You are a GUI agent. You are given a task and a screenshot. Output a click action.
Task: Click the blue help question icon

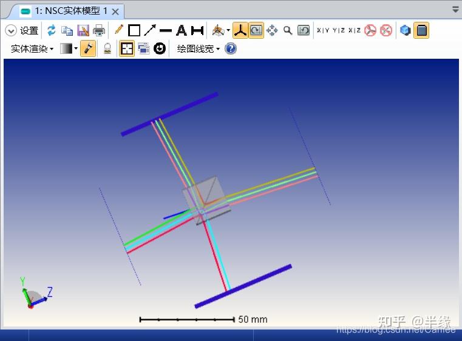[x=231, y=48]
